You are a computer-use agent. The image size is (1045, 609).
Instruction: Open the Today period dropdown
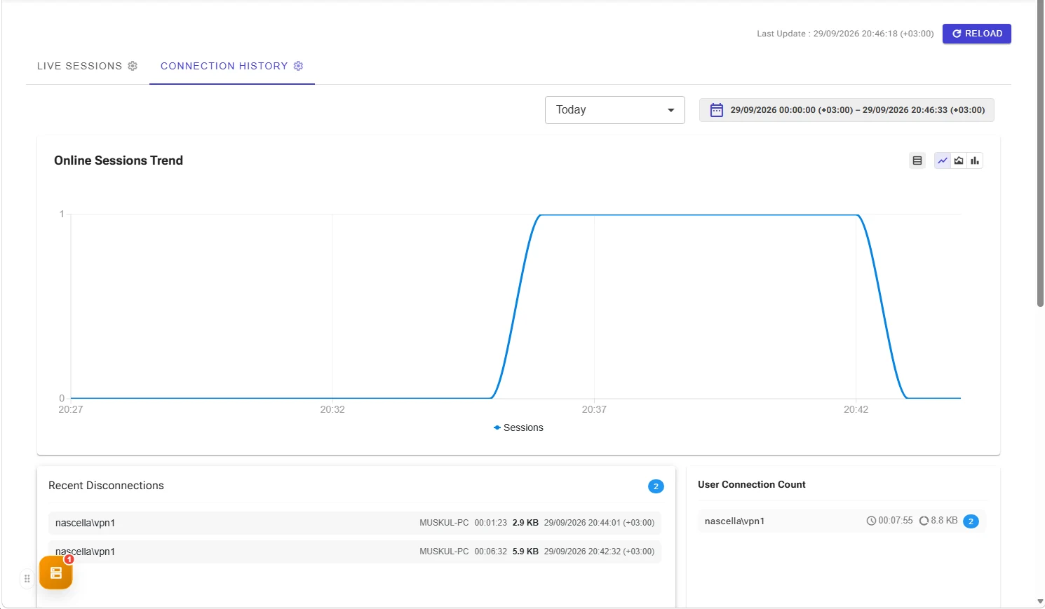point(615,110)
